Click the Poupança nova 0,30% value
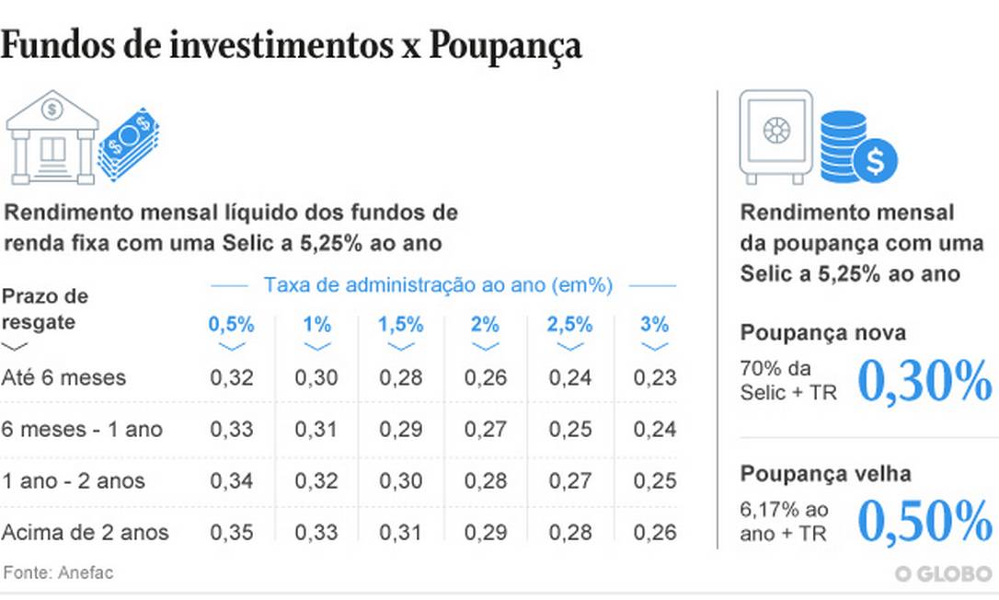The image size is (999, 600). click(x=924, y=380)
